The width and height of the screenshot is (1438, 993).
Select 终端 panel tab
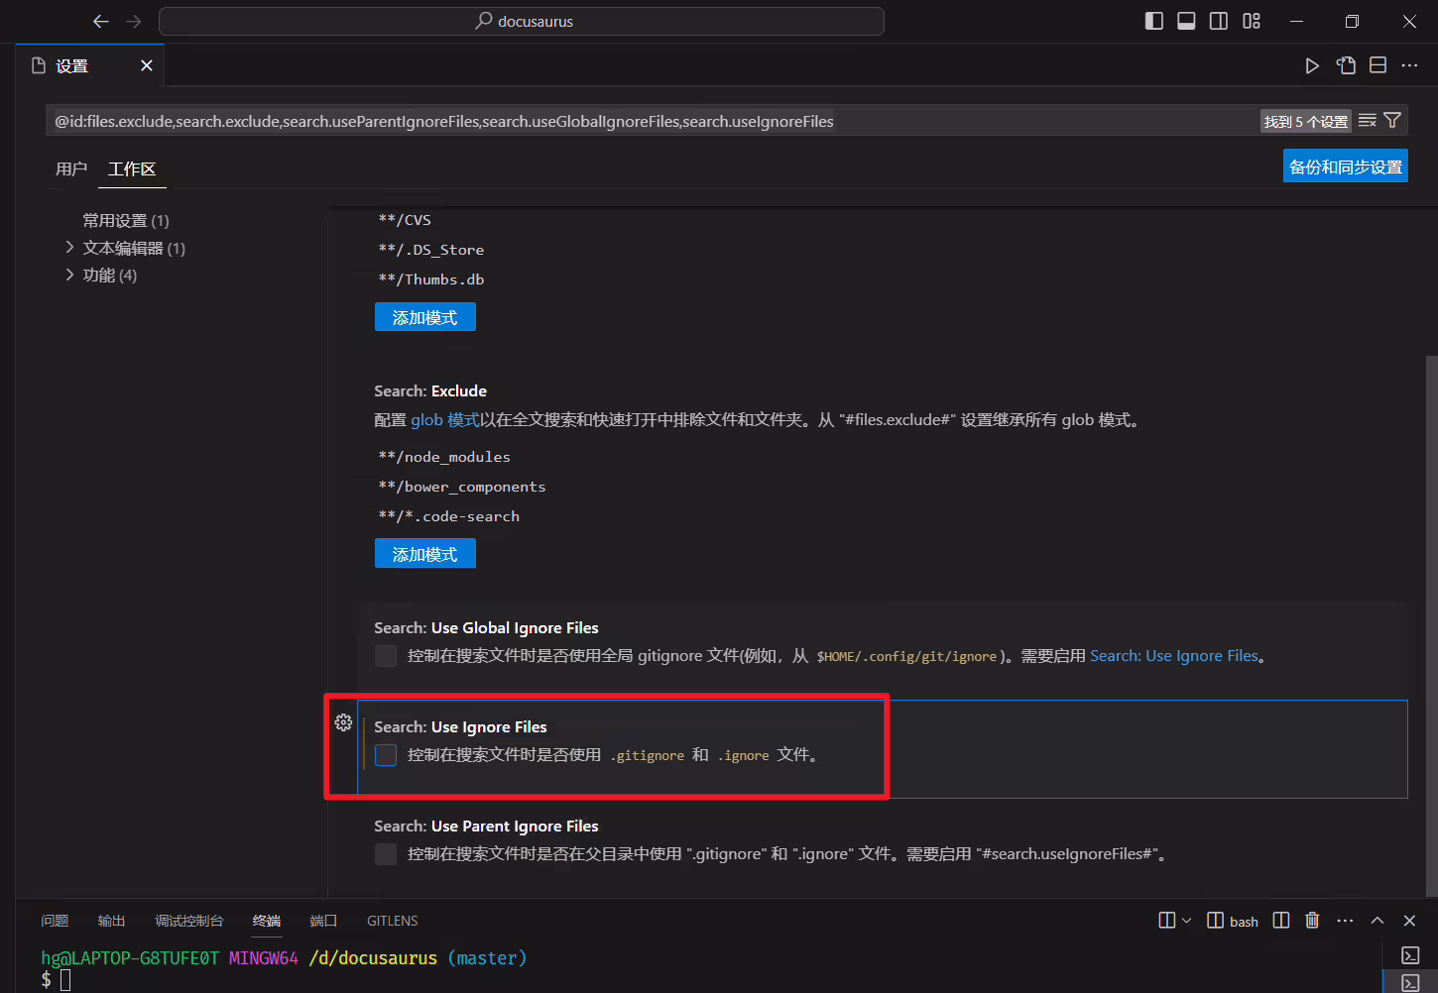pos(267,921)
